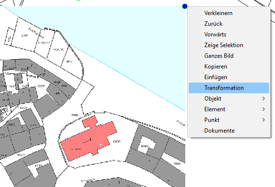Click the Objekt menu label
275x187 pixels.
[213, 99]
